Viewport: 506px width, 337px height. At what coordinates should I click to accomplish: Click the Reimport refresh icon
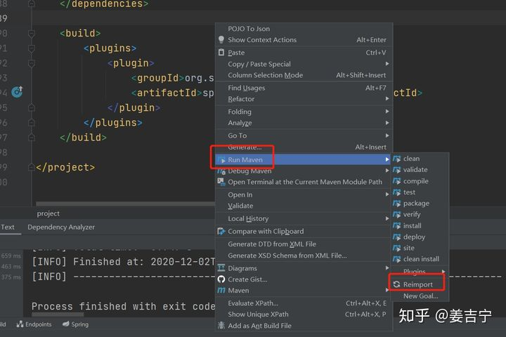tap(396, 284)
